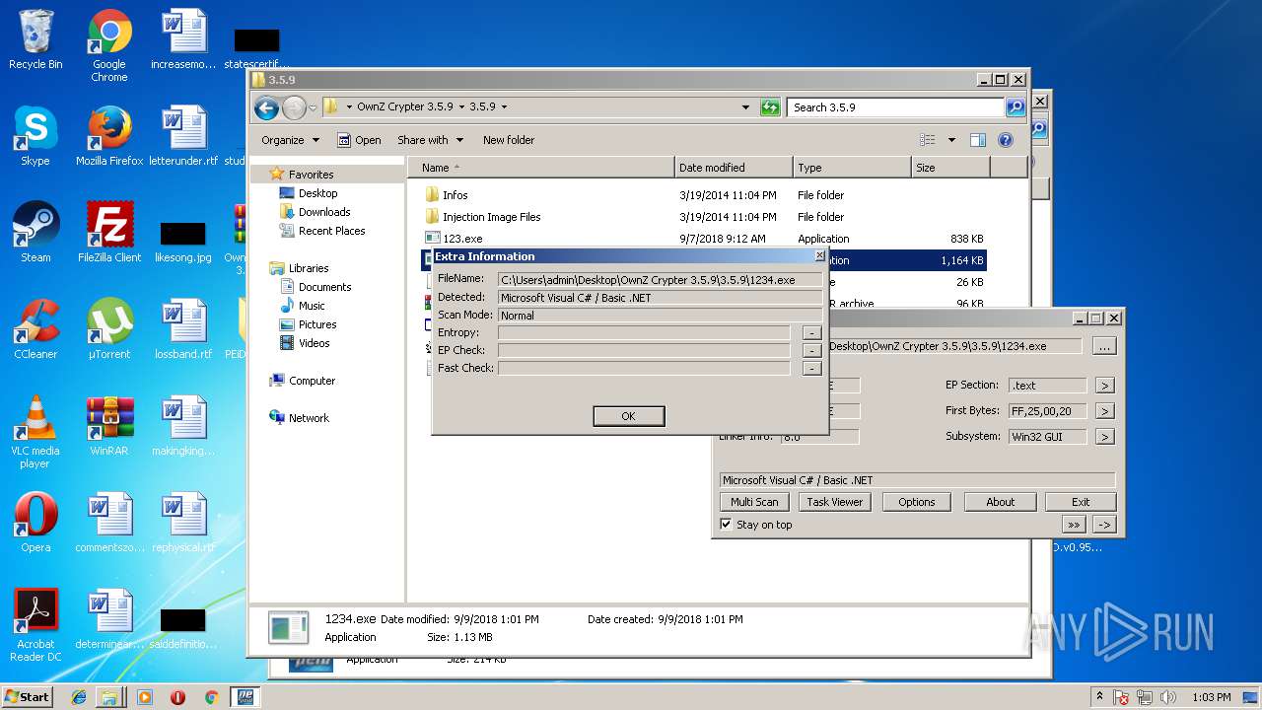Launch Opera from the desktop
This screenshot has height=710, width=1262.
[x=35, y=523]
